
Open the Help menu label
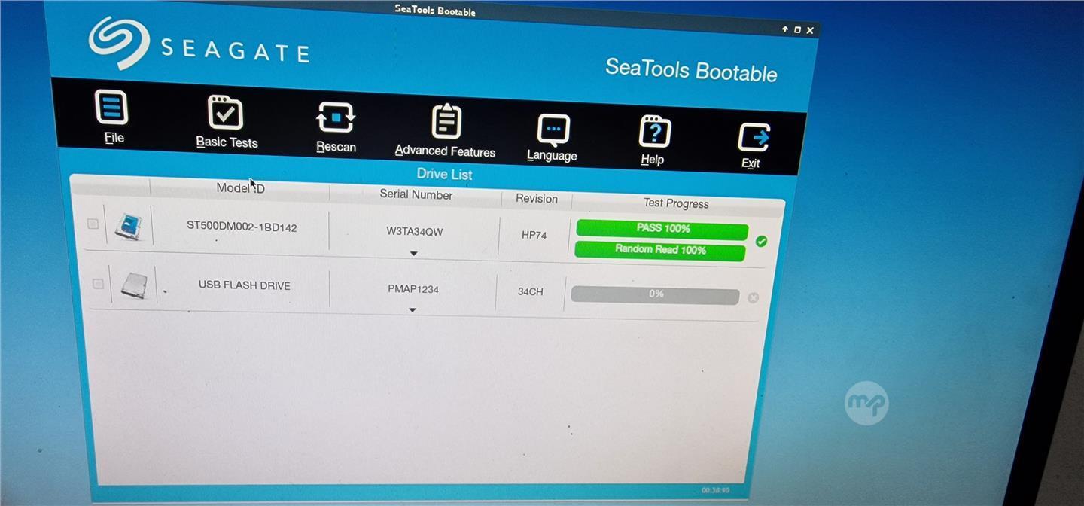[652, 159]
